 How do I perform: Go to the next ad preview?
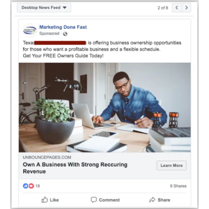[186, 8]
